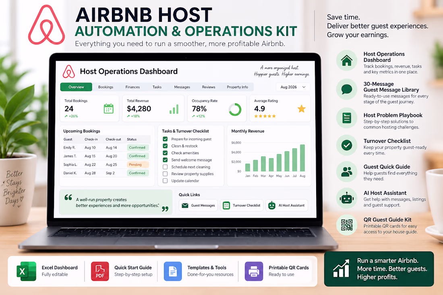Click the large Airbnb logo in the header
443x295 pixels.
click(x=46, y=25)
